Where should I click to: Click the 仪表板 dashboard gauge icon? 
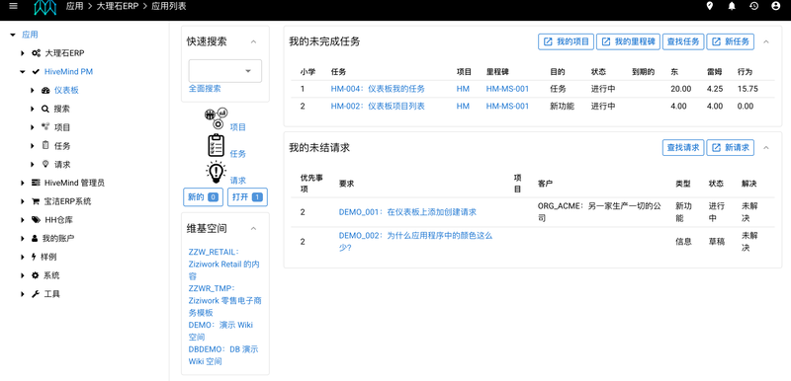[45, 91]
